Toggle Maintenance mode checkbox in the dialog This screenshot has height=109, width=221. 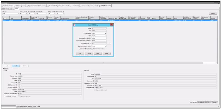[92, 49]
